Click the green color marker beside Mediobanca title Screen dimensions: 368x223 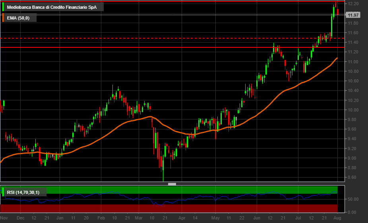pos(3,7)
